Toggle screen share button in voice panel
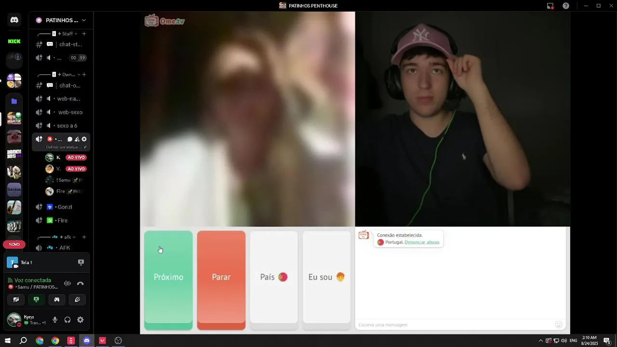 click(36, 299)
